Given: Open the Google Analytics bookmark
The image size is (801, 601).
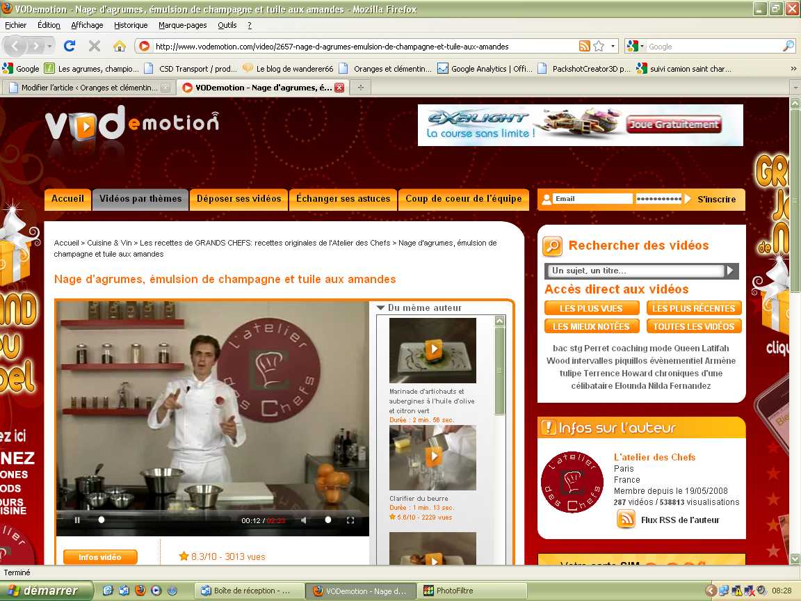Looking at the screenshot, I should click(x=485, y=68).
